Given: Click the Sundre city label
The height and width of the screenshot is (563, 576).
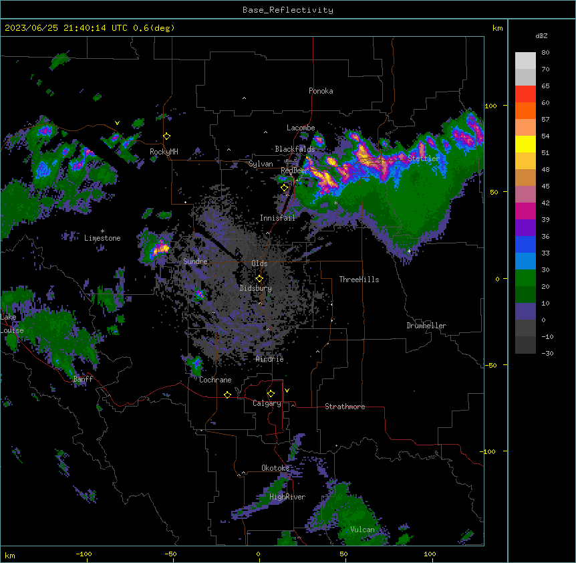Looking at the screenshot, I should coord(195,261).
